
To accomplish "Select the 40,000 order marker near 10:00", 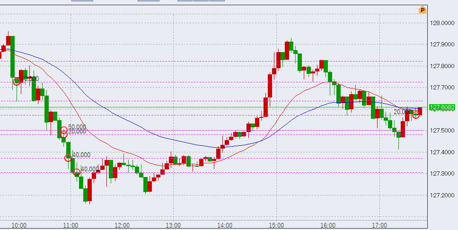I will 17,81.
